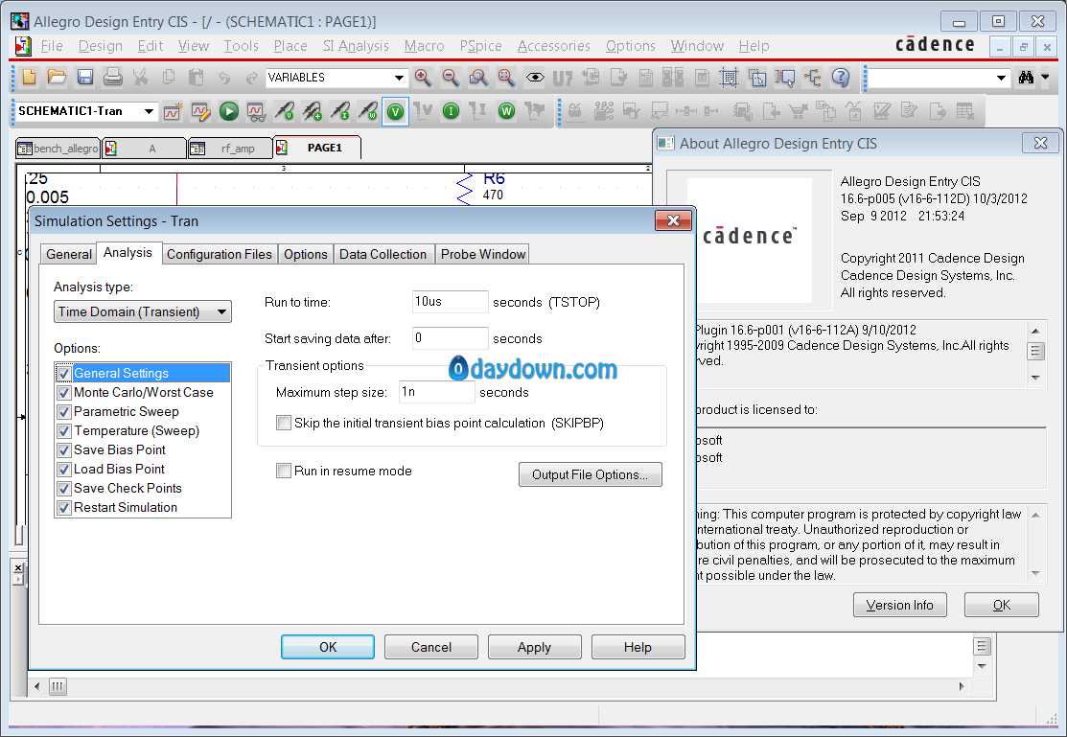
Task: Place a current marker probe
Action: point(340,111)
